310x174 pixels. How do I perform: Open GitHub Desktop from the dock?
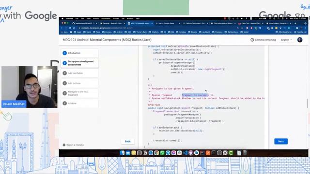point(191,153)
